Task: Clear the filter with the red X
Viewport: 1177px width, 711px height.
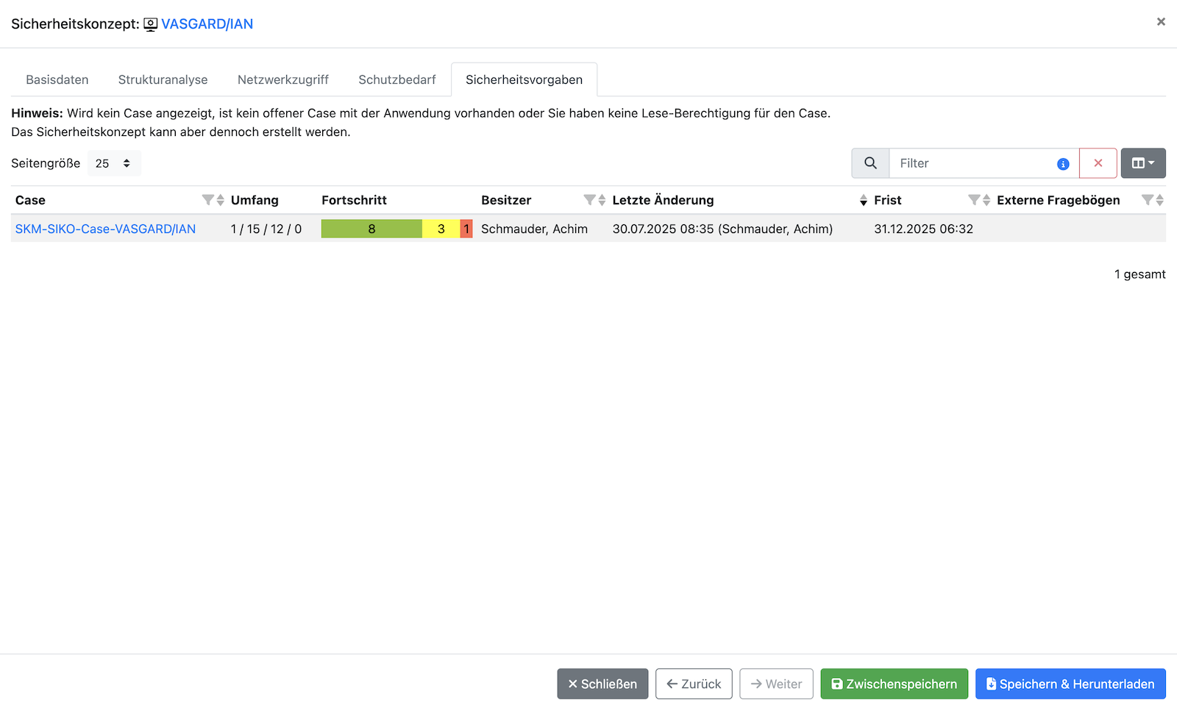Action: pyautogui.click(x=1098, y=163)
